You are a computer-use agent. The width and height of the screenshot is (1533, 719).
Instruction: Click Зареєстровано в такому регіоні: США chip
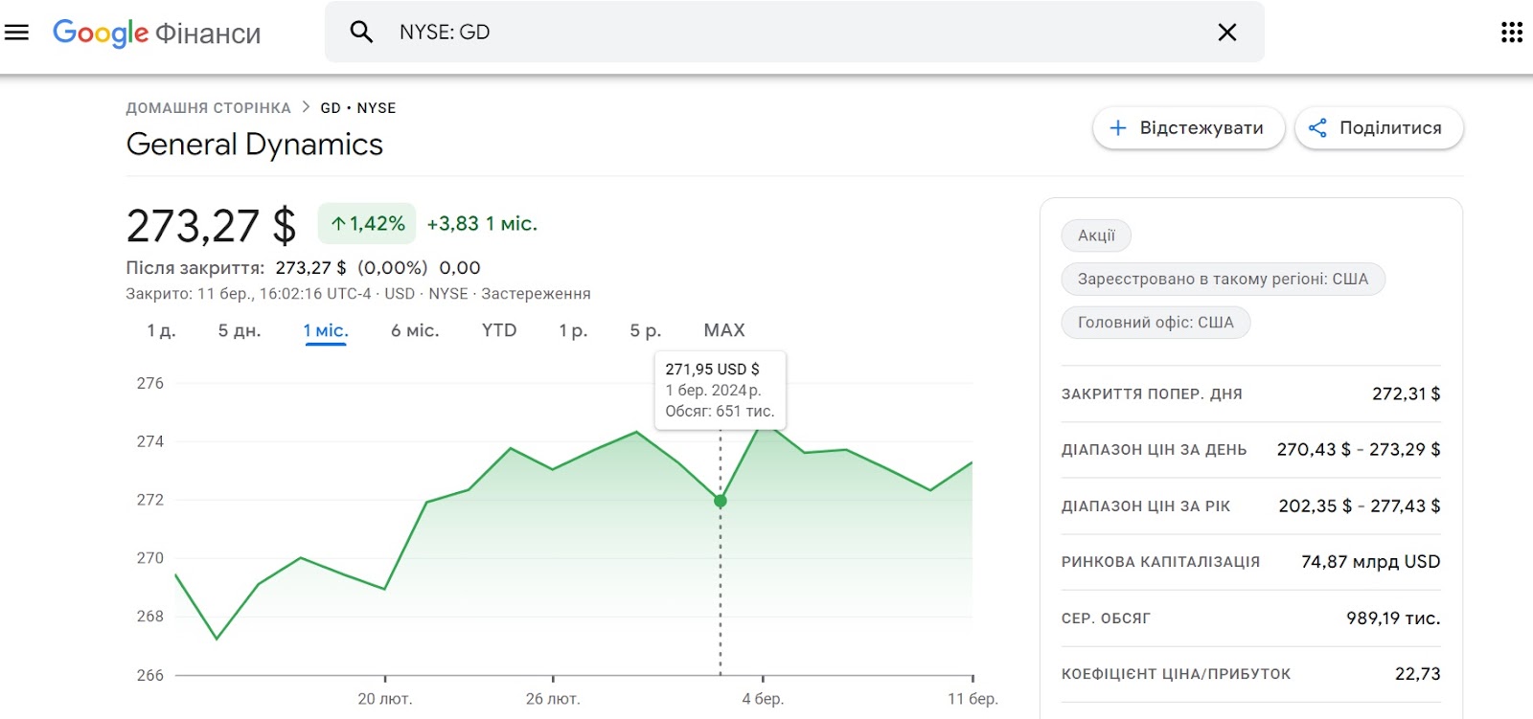click(x=1223, y=280)
